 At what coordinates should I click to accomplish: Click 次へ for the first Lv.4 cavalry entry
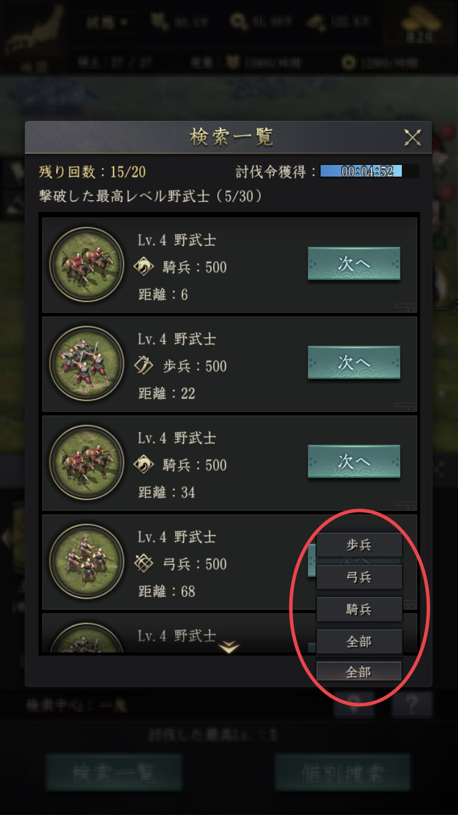pyautogui.click(x=354, y=264)
